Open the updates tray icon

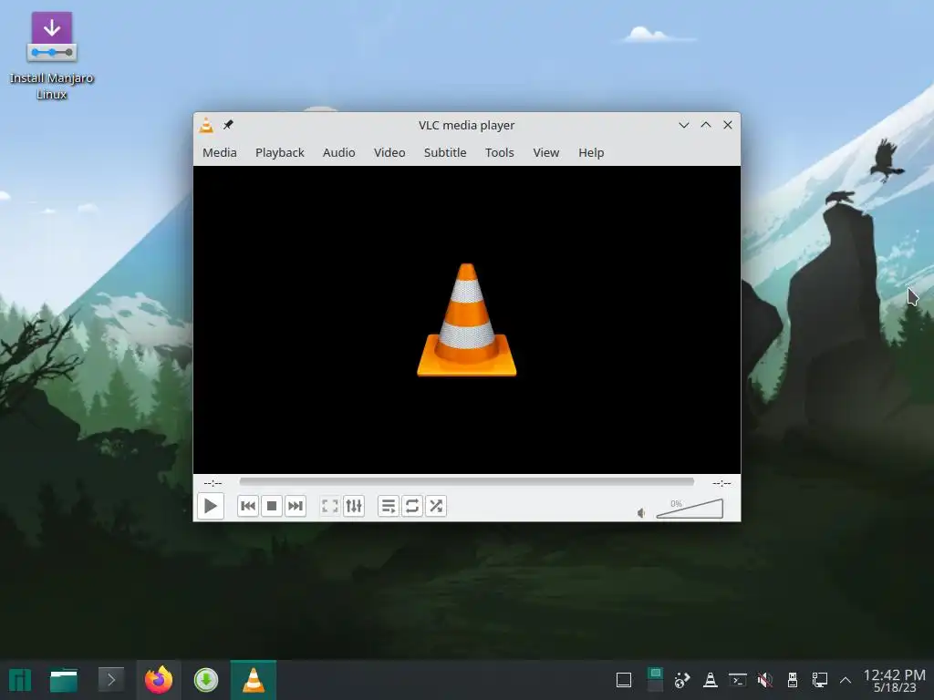point(682,680)
